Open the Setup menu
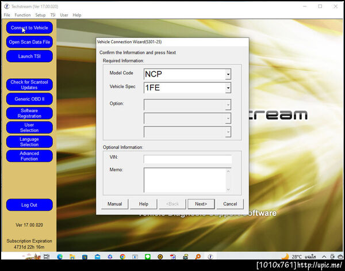 (x=40, y=15)
